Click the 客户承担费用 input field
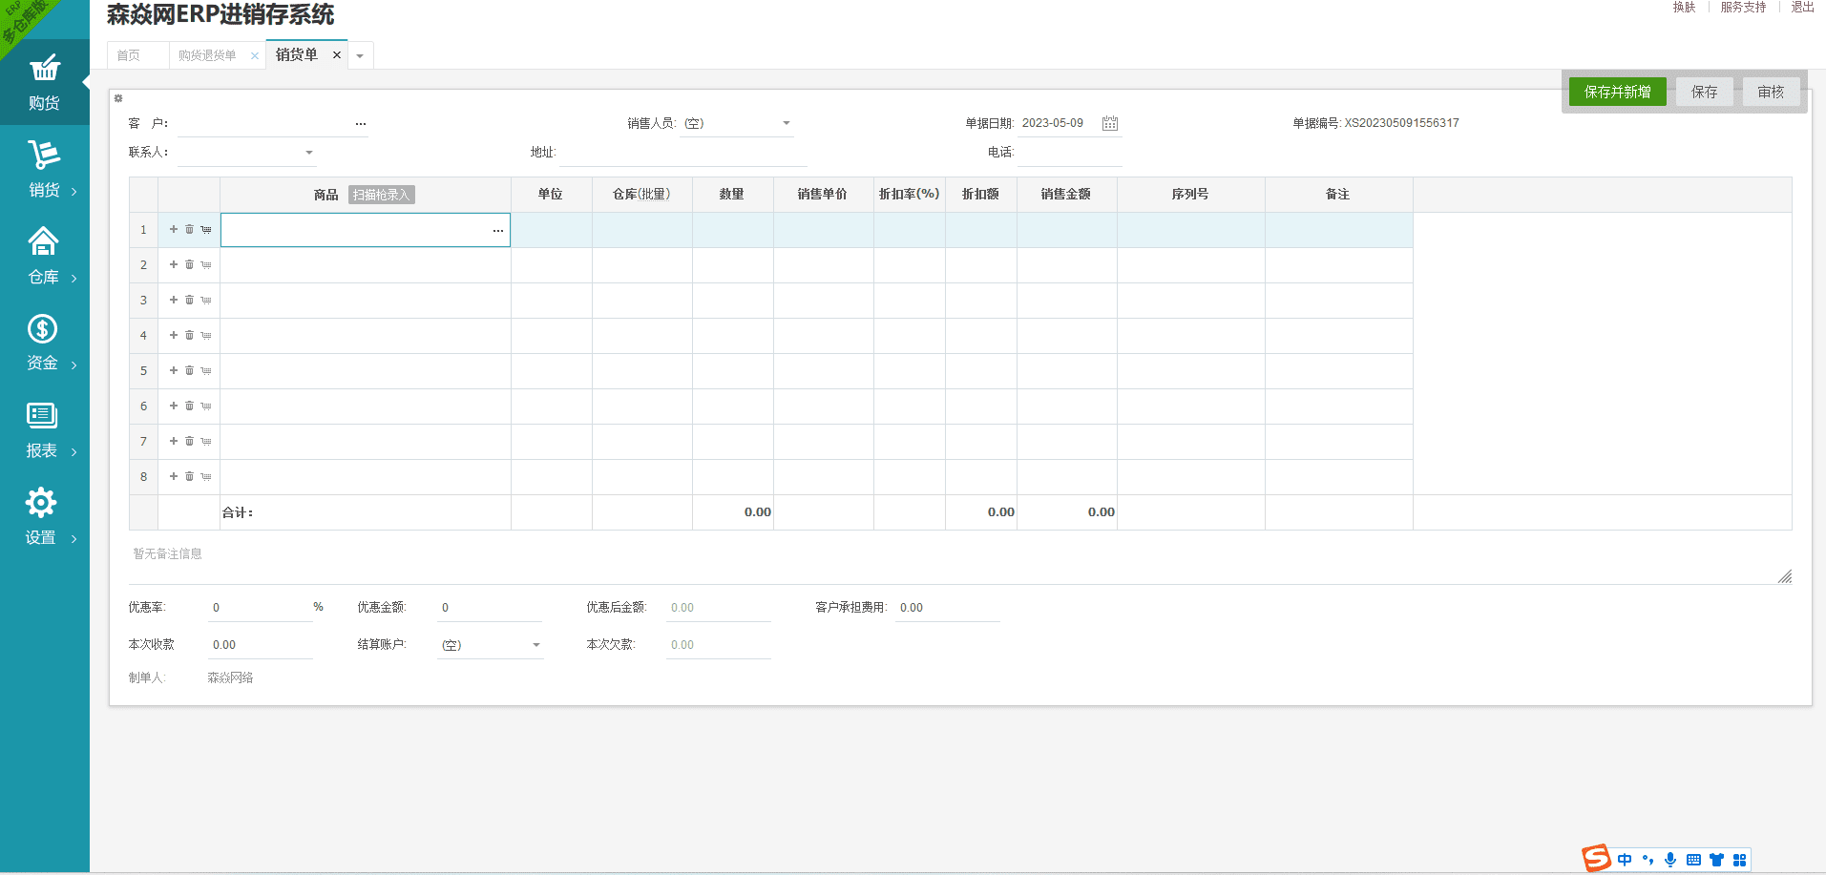Image resolution: width=1826 pixels, height=875 pixels. [x=948, y=608]
